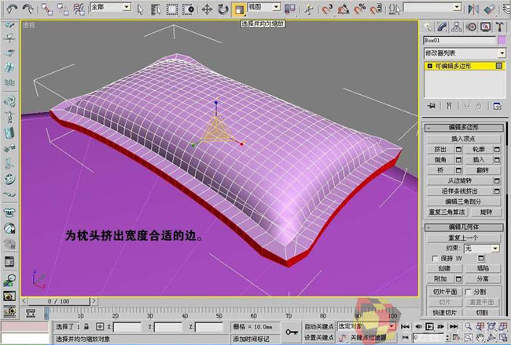Open settings box next to 插入
This screenshot has width=511, height=345.
pos(497,160)
